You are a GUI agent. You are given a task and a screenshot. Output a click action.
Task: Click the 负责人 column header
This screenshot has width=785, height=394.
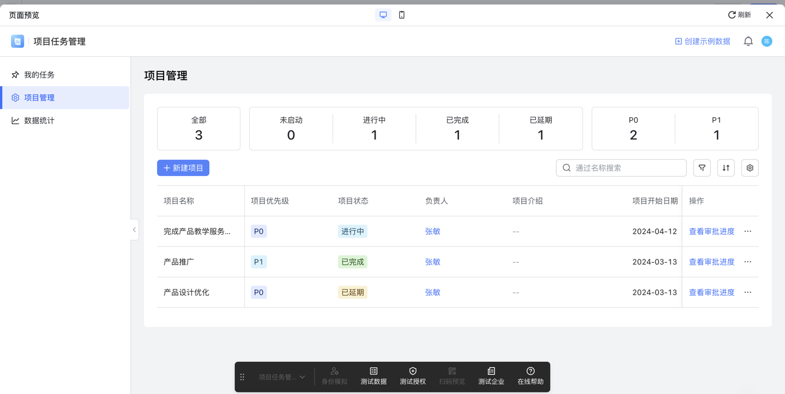(437, 201)
